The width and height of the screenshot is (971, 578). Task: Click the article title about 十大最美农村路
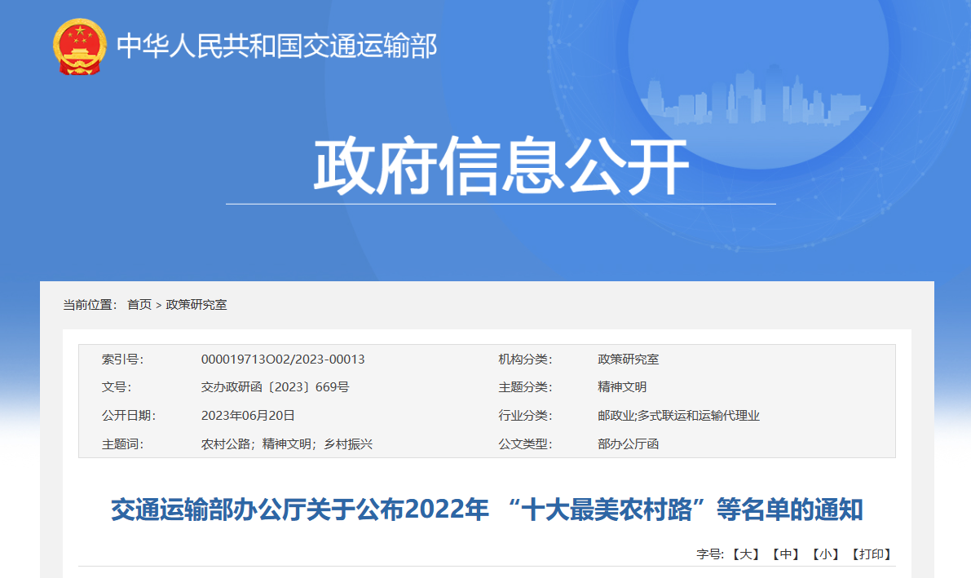487,511
